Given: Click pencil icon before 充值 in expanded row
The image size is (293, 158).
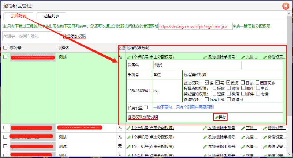Looking at the screenshot, I should click(243, 57).
